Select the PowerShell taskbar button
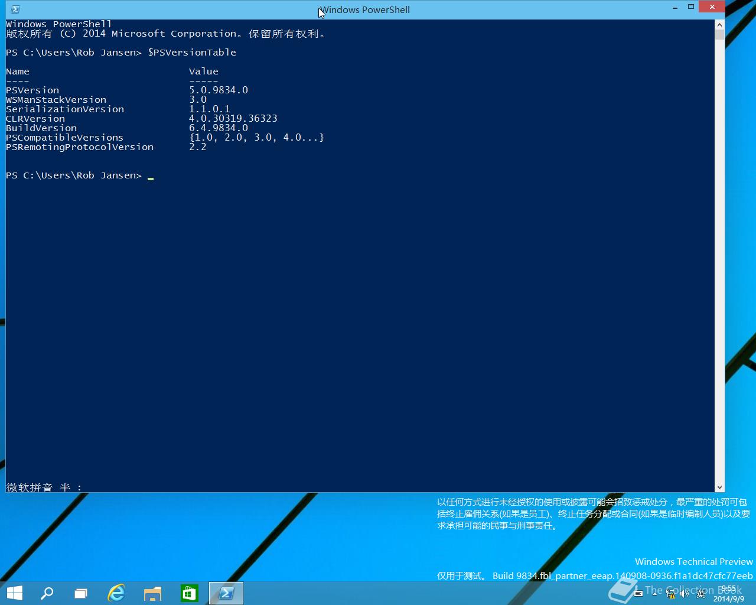This screenshot has height=605, width=756. 226,593
